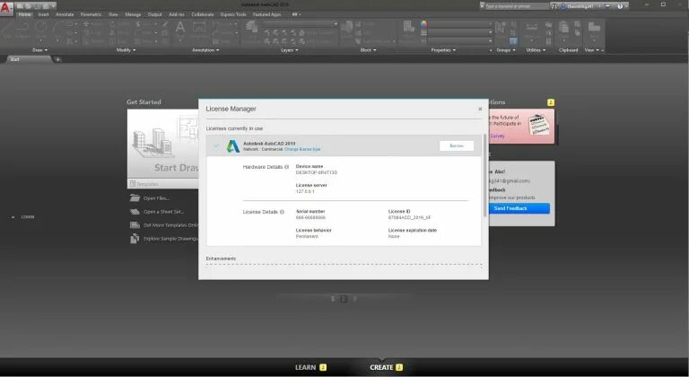Click the Hardware Details info icon
689x377 pixels.
286,167
